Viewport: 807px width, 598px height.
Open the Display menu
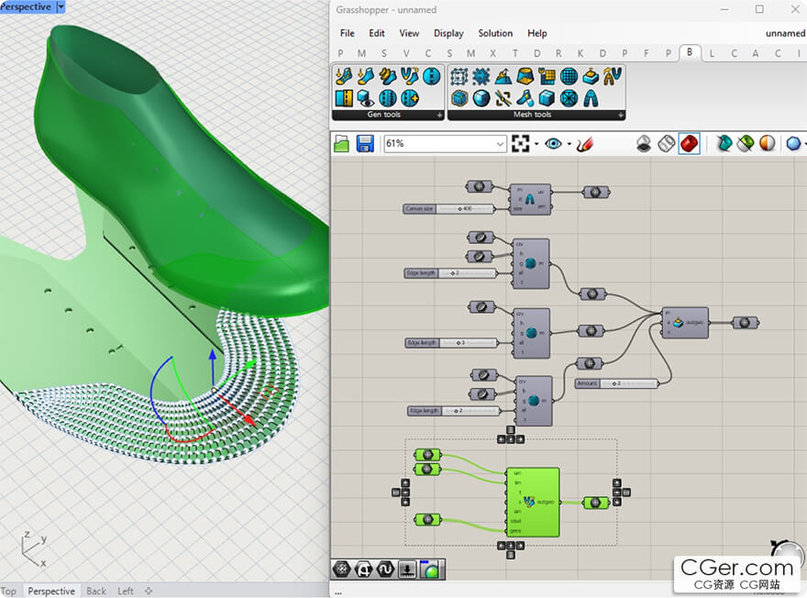pos(448,33)
